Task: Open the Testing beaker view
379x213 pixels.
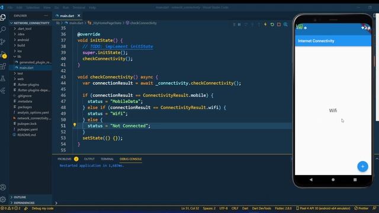Action: pyautogui.click(x=3, y=78)
